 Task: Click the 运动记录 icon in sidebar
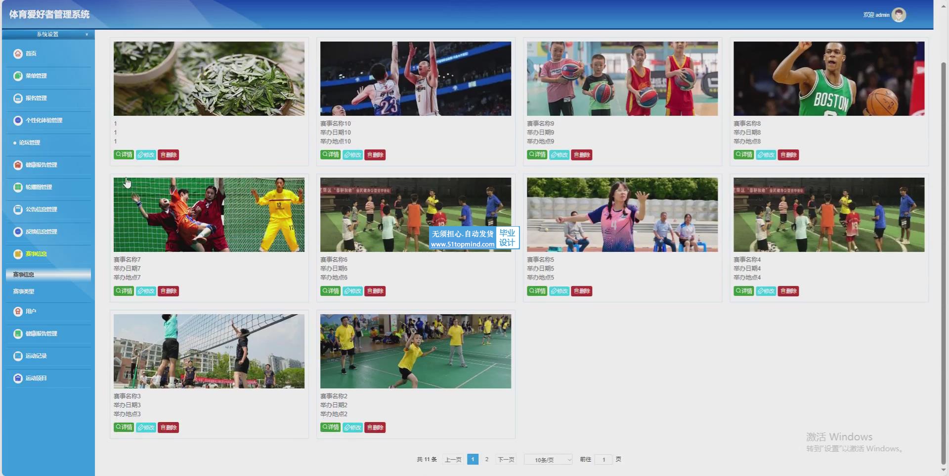click(18, 356)
